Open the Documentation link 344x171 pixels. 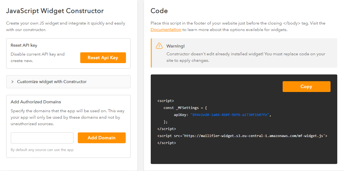(x=166, y=30)
